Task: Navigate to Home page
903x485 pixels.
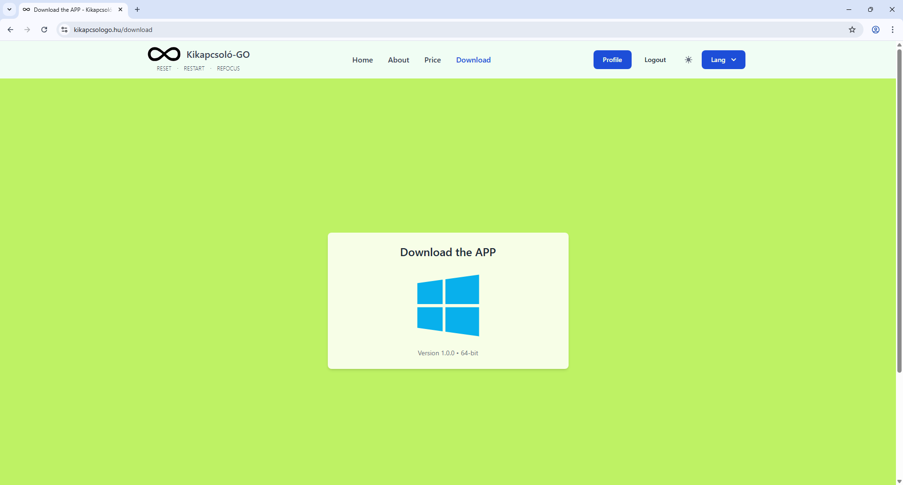Action: (362, 60)
